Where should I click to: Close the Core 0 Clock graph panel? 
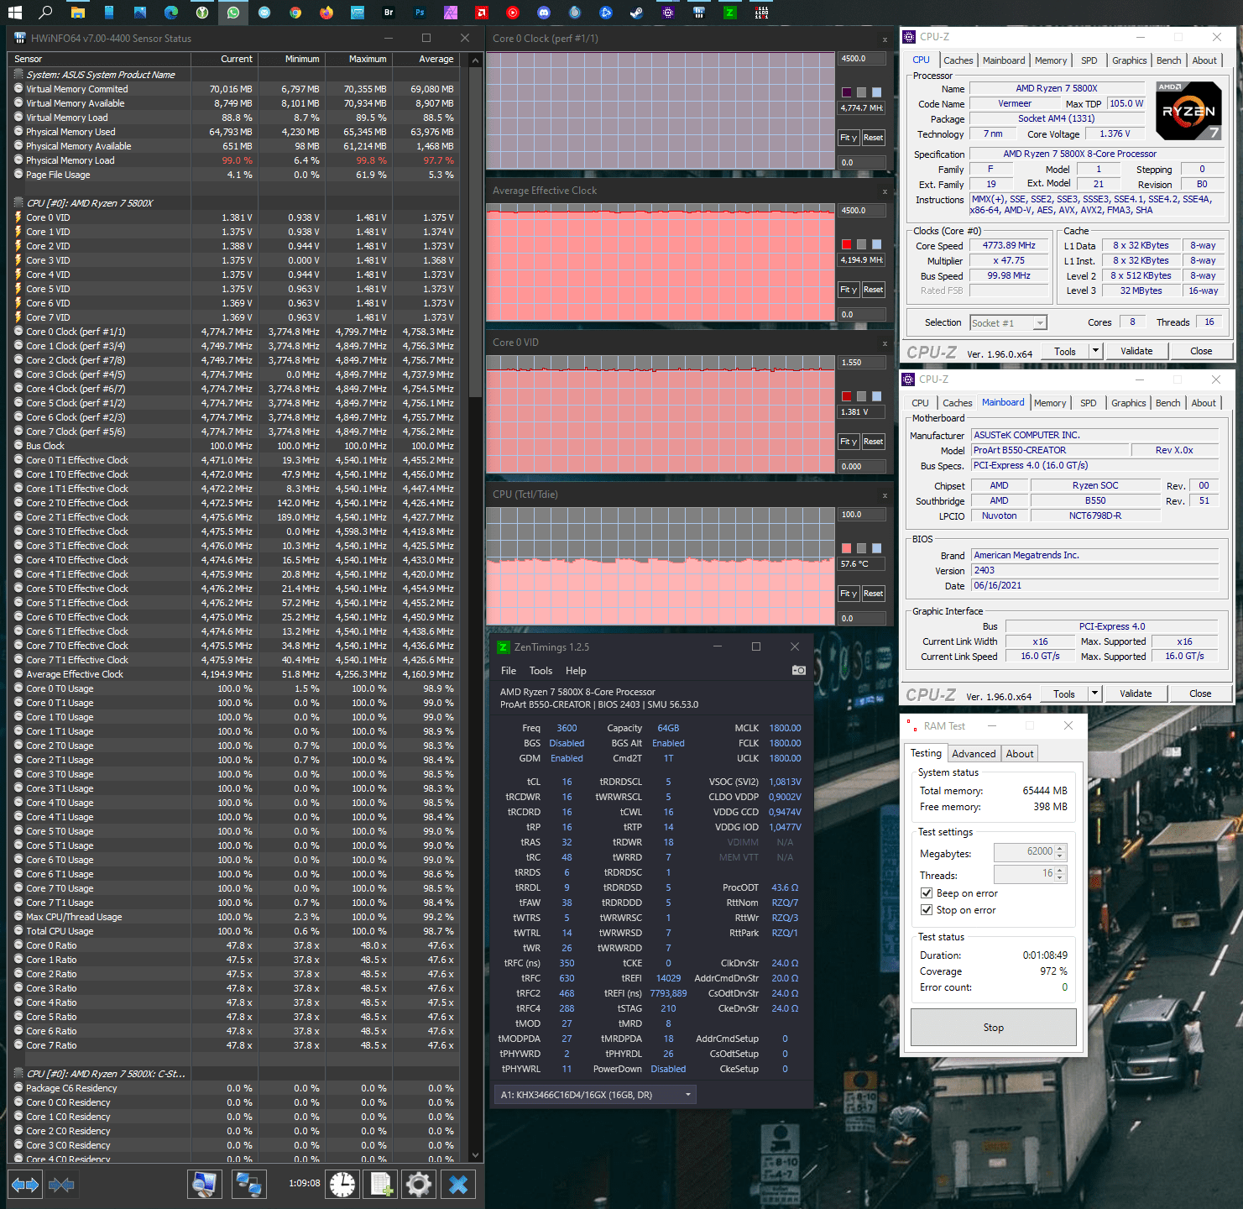point(885,39)
